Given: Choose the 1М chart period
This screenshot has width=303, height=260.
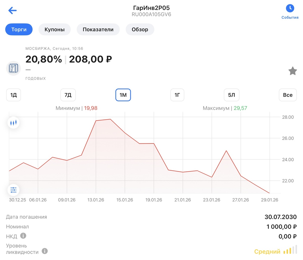Looking at the screenshot, I should point(123,95).
